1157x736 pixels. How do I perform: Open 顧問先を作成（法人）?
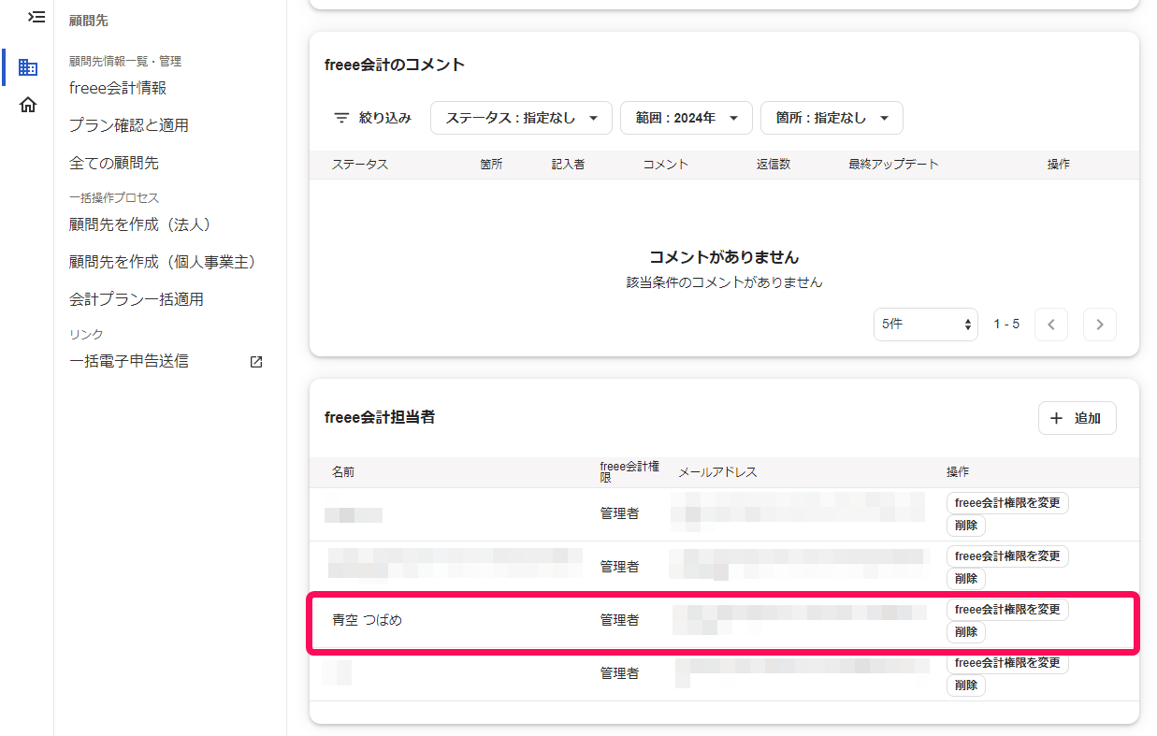[x=144, y=224]
